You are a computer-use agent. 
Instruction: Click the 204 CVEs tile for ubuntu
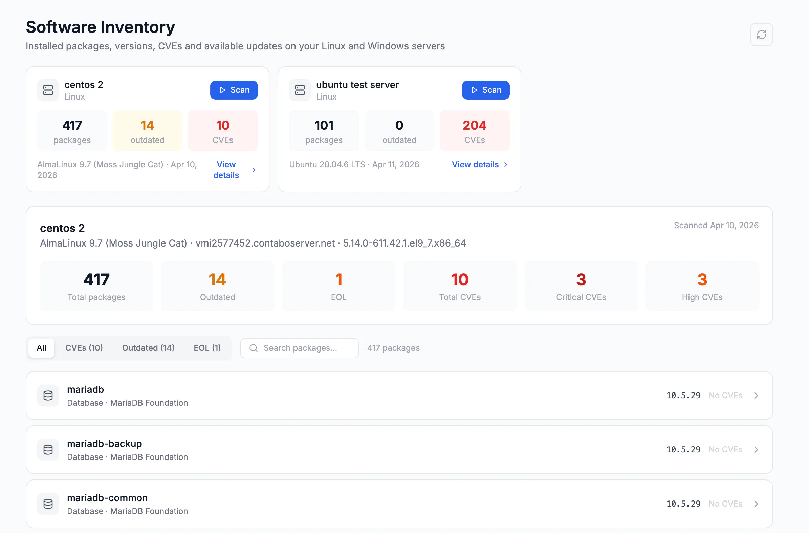[x=475, y=131]
